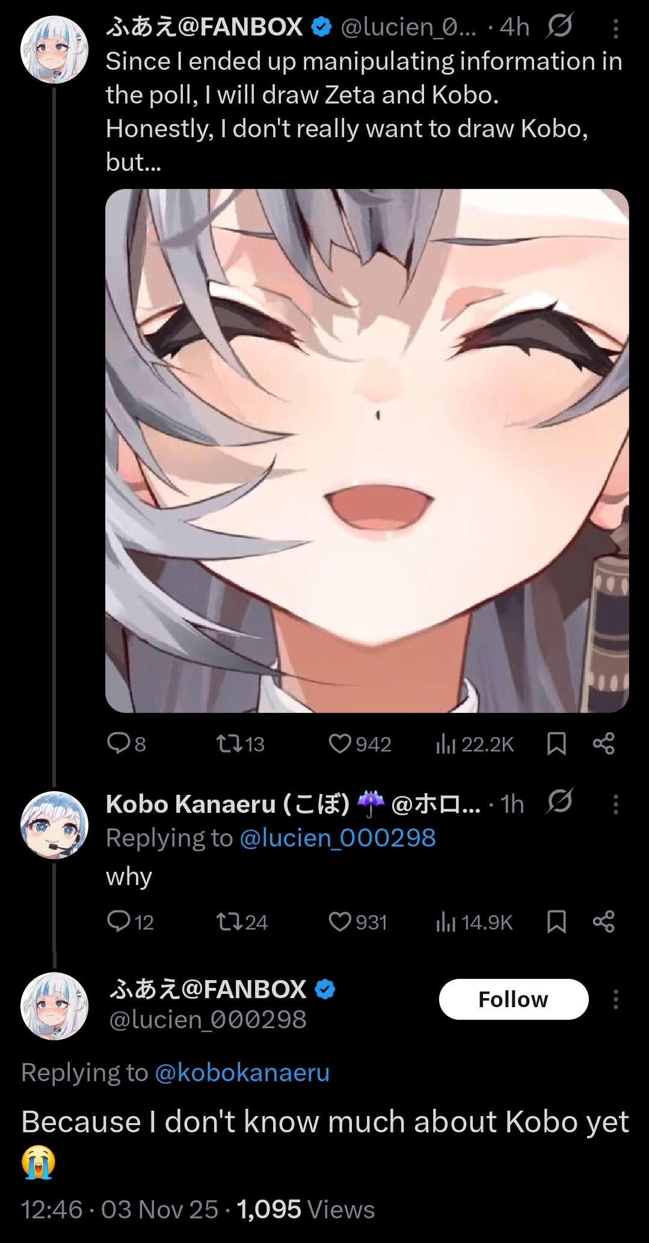649x1243 pixels.
Task: Share the first tweet by ふあえ@FANBOX
Action: coord(603,744)
